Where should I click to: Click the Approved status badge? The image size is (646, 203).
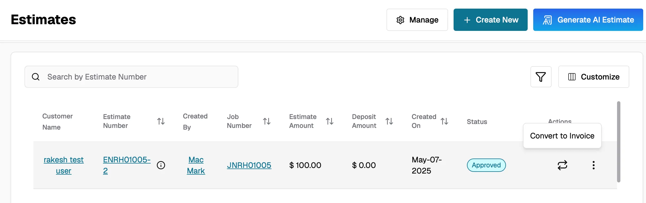pos(486,165)
